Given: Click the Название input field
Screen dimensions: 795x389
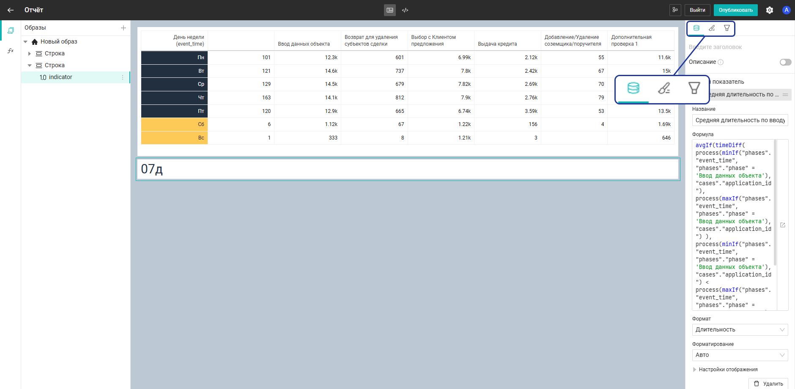Looking at the screenshot, I should pyautogui.click(x=740, y=121).
